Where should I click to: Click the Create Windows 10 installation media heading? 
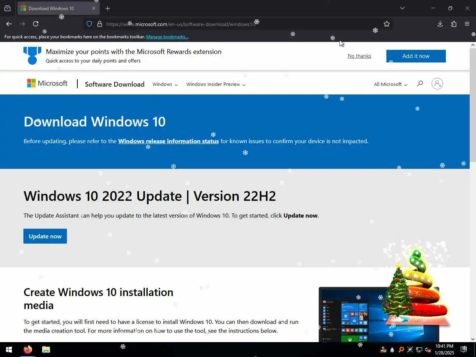click(x=98, y=299)
